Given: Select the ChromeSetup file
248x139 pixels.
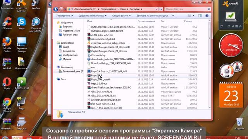Looking at the screenshot, I should [x=98, y=55].
